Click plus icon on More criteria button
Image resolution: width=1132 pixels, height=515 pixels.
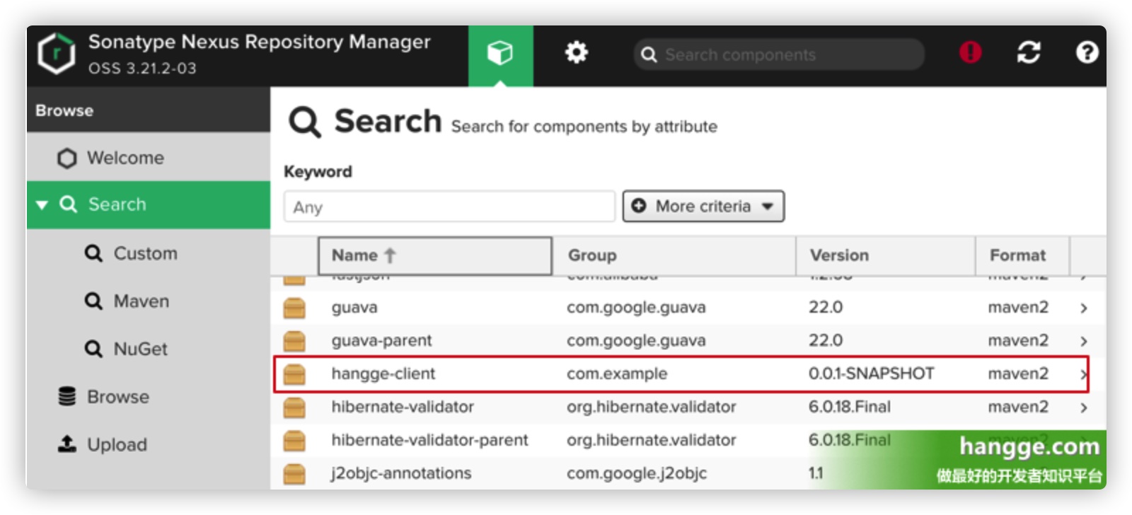tap(639, 206)
